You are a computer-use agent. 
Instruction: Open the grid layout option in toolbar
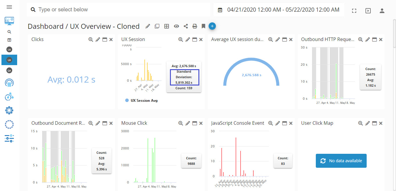tap(166, 26)
